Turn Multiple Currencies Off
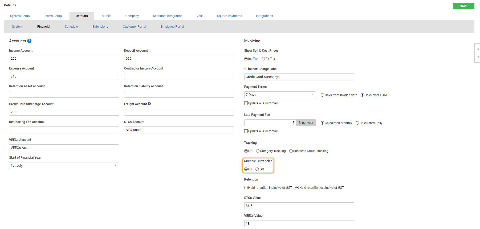 (257, 169)
